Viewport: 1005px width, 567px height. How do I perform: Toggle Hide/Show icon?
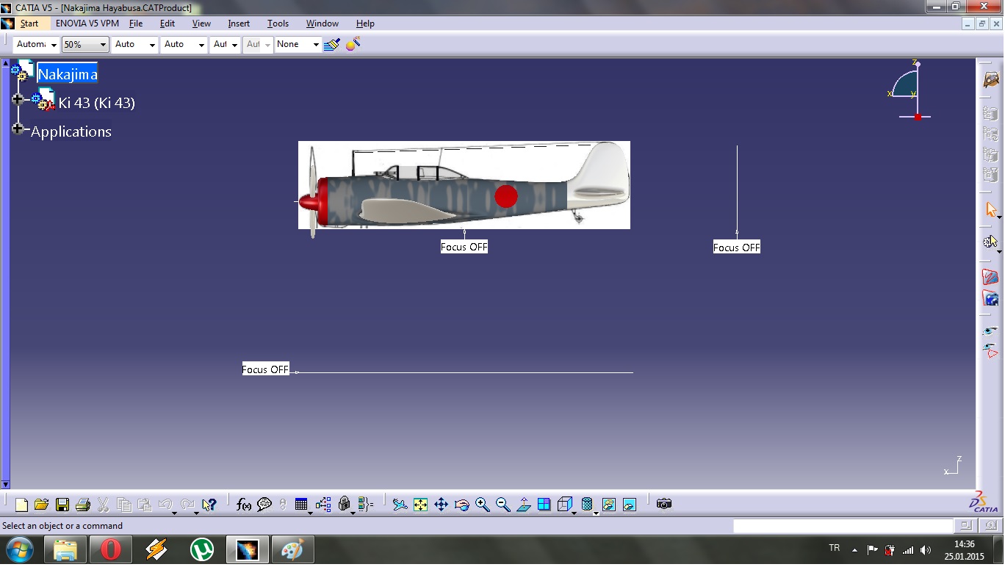pyautogui.click(x=609, y=505)
